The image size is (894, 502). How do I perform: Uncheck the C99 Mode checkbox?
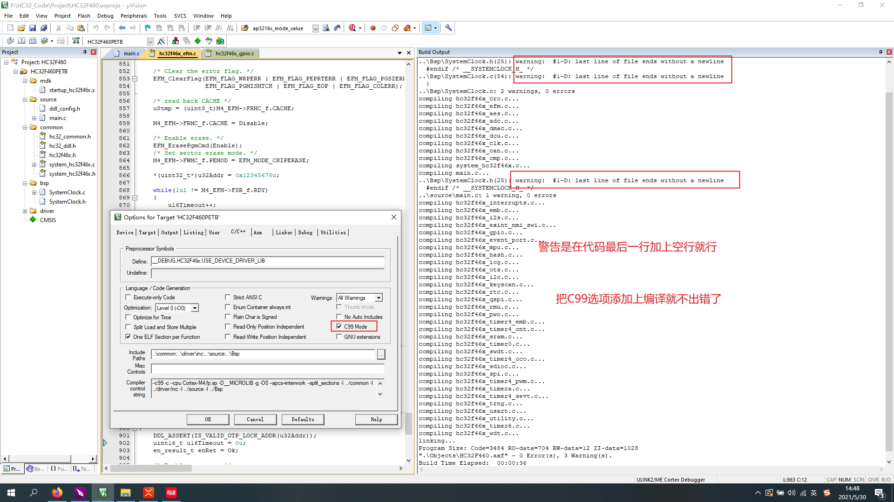339,327
